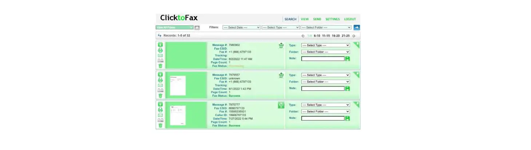The width and height of the screenshot is (531, 150).
Task: Delete fax message 7979557 with trash icon
Action: click(x=160, y=96)
